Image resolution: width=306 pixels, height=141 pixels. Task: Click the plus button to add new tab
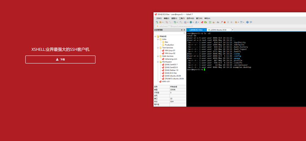click(x=233, y=30)
